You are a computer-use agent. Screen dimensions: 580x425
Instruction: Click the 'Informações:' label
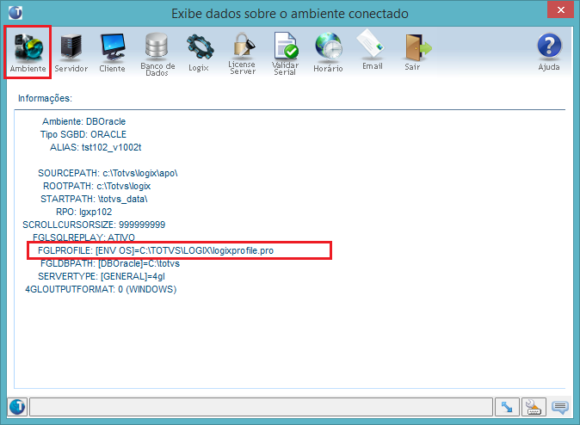click(45, 98)
